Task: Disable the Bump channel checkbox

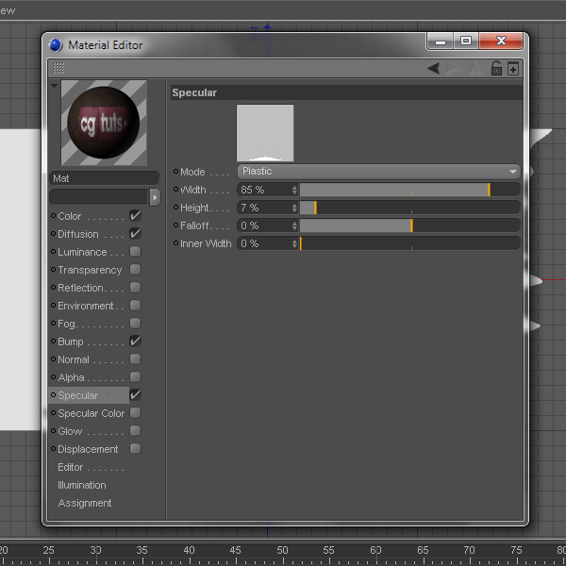Action: tap(135, 341)
